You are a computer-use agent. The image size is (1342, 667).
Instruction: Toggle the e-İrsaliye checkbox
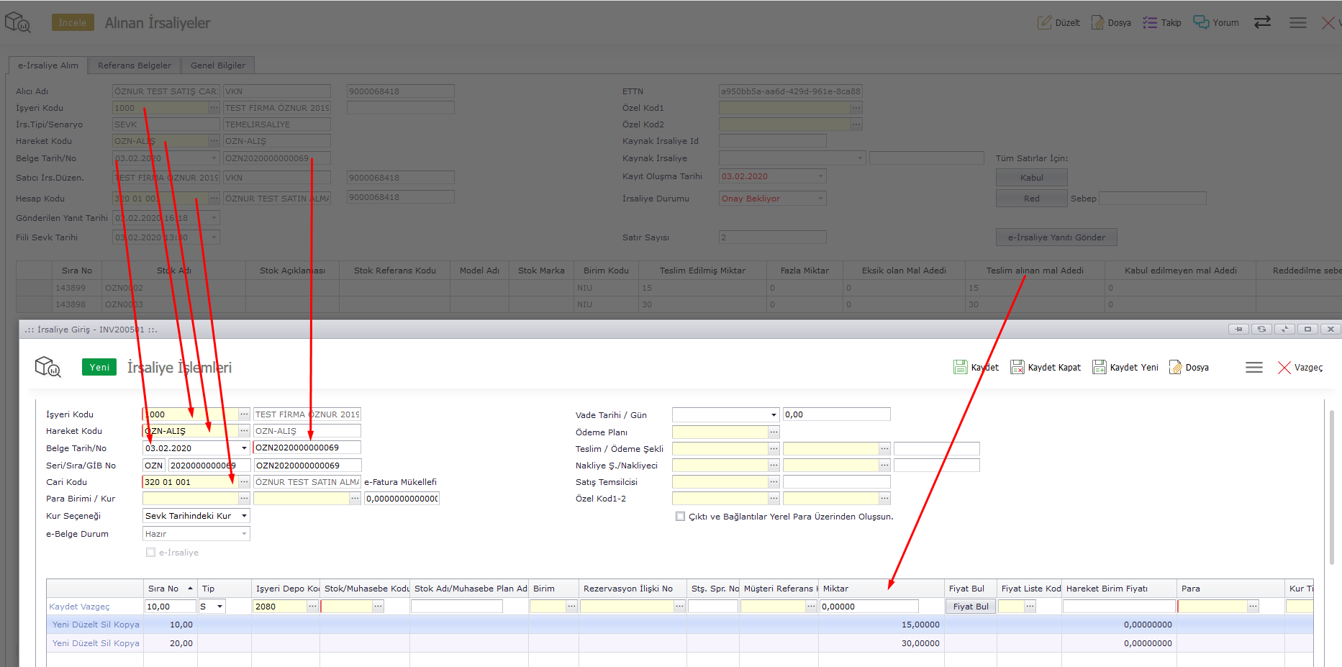(151, 553)
